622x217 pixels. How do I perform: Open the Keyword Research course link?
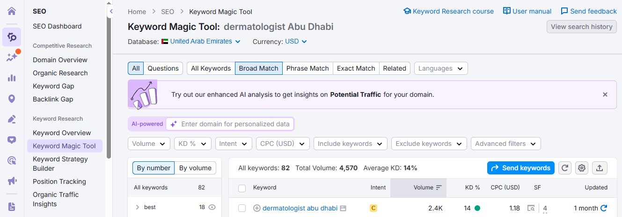(448, 11)
